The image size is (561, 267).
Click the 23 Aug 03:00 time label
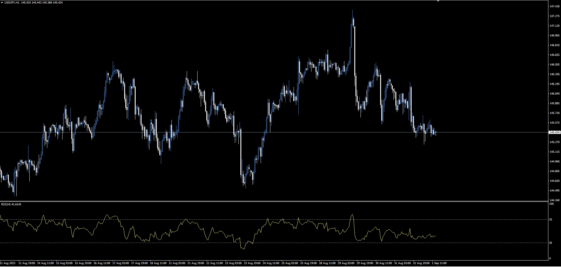coord(233,263)
